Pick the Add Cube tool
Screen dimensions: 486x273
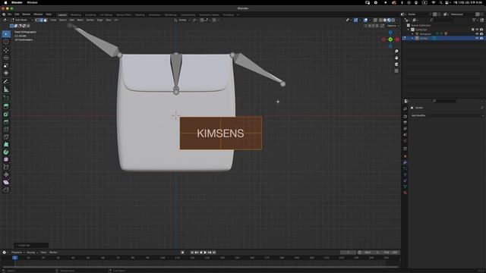tap(6, 98)
